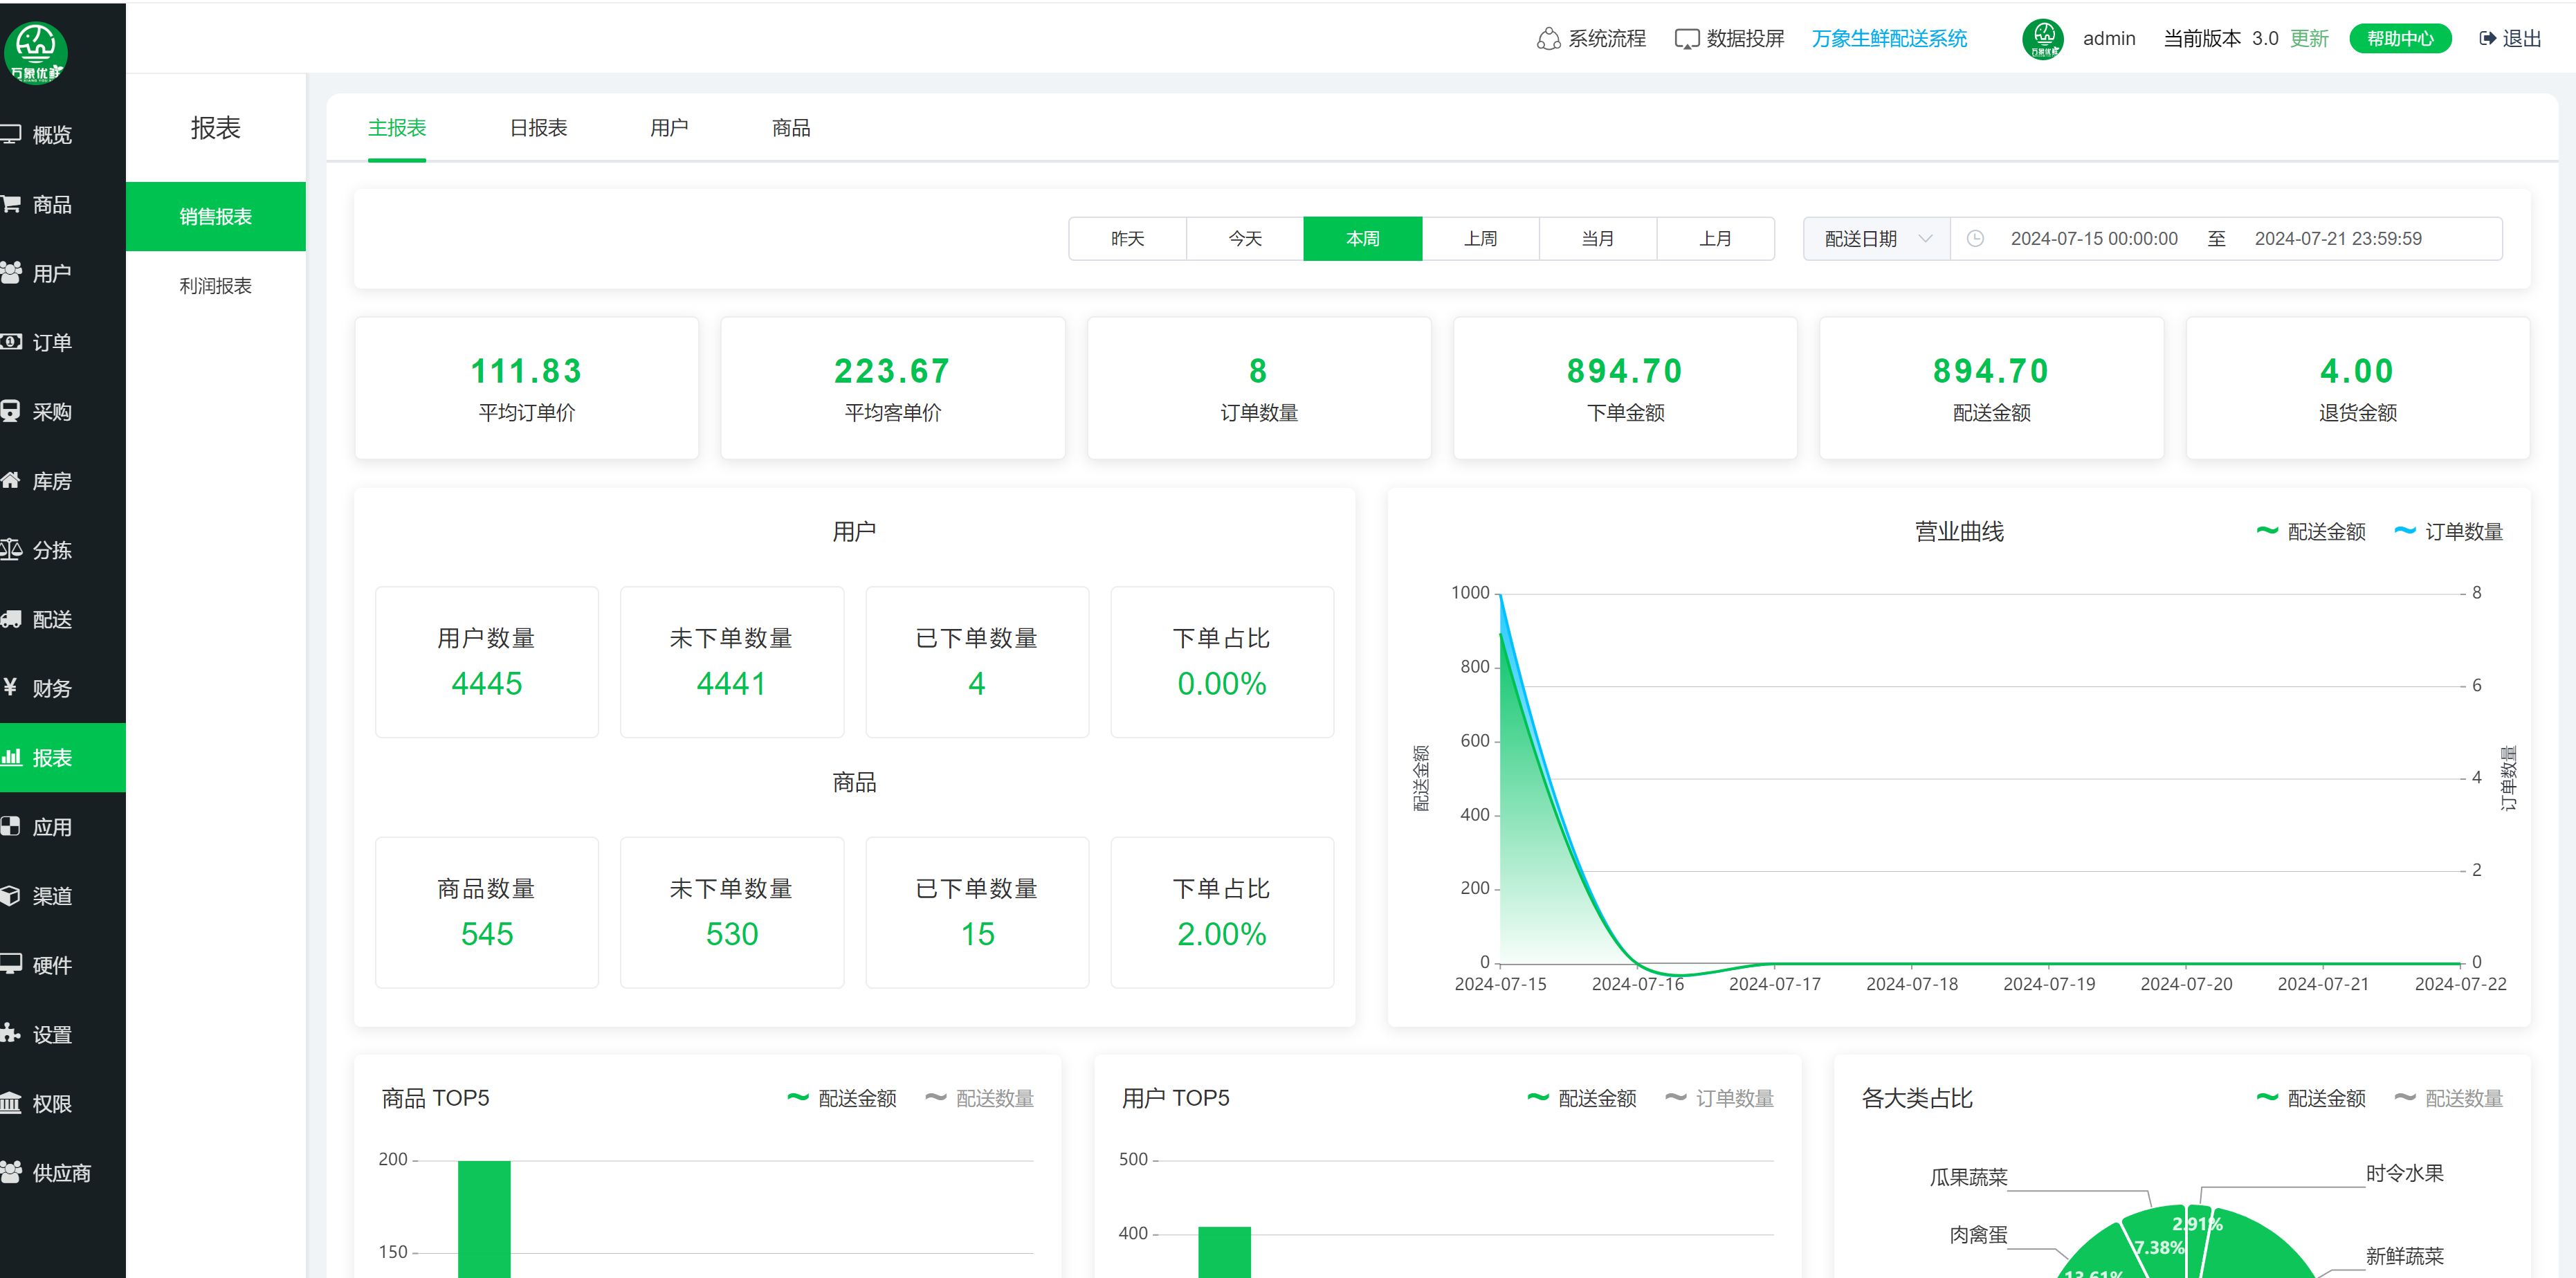The height and width of the screenshot is (1278, 2576).
Task: Filter by 上月
Action: coord(1716,239)
